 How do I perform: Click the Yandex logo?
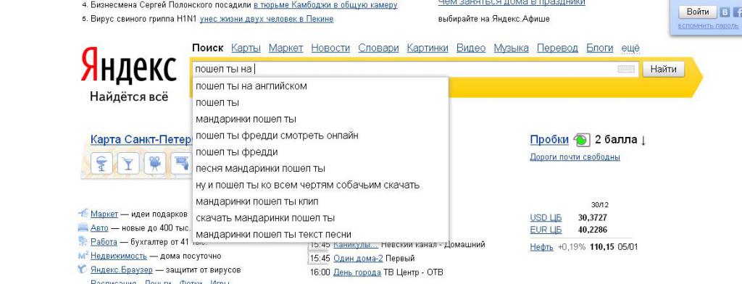point(128,65)
